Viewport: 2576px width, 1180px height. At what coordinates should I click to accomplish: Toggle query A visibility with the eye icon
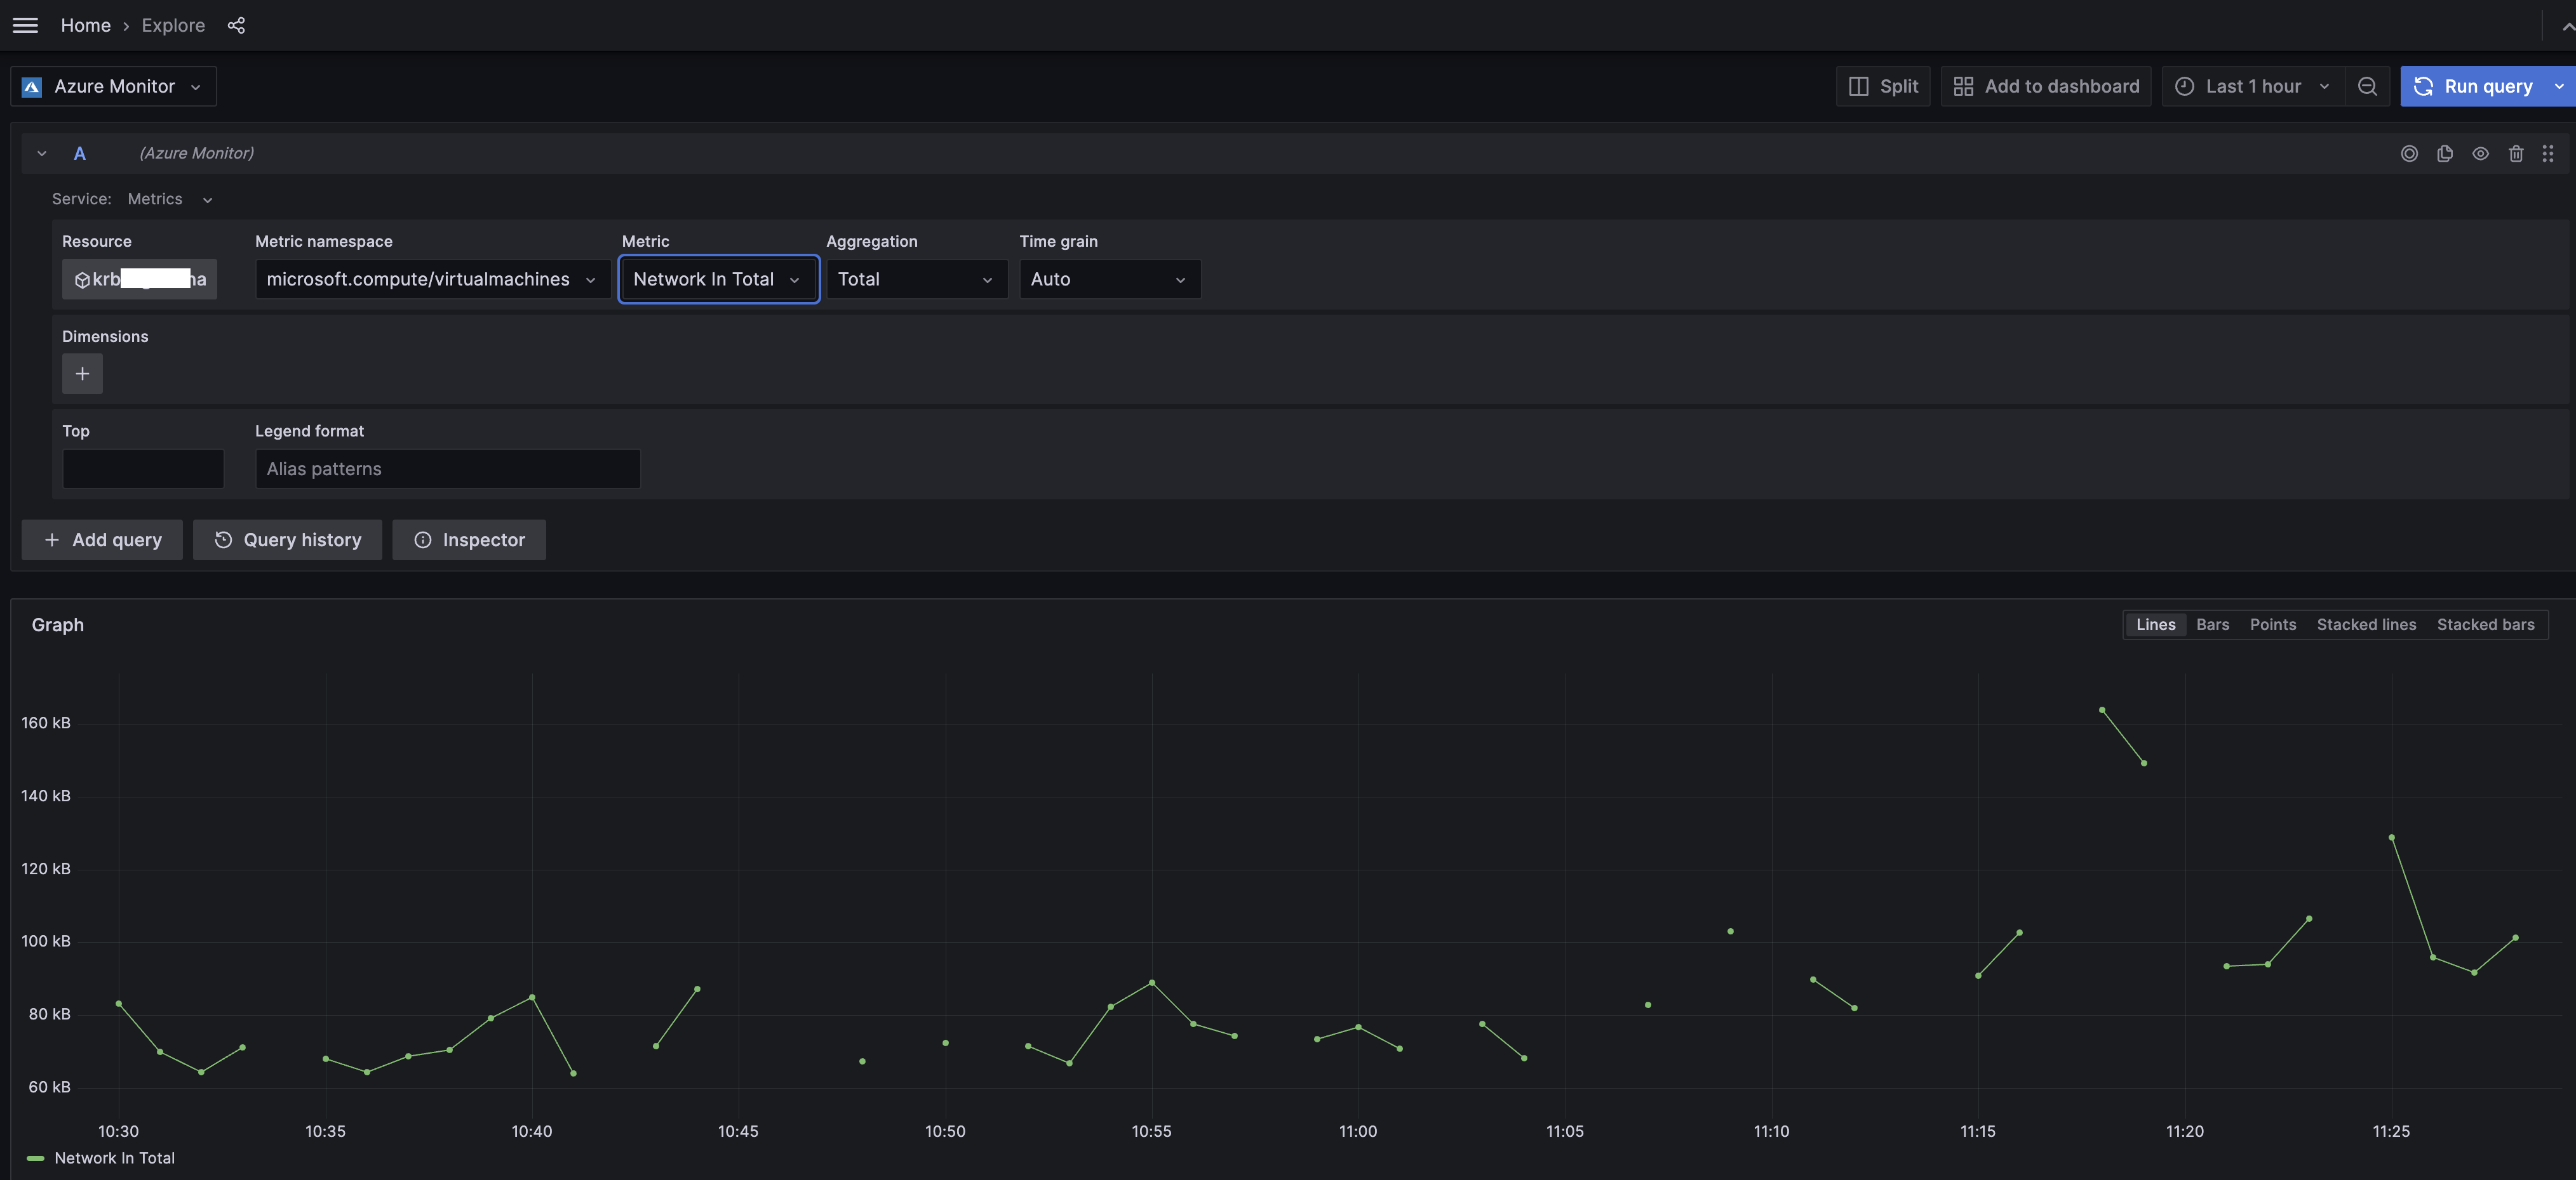click(x=2480, y=153)
